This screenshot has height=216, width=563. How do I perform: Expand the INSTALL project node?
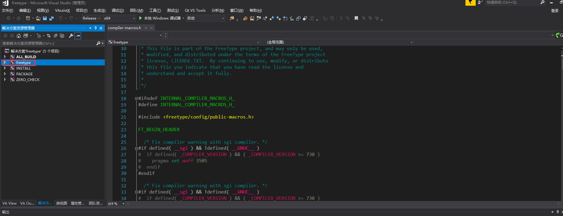(x=5, y=68)
